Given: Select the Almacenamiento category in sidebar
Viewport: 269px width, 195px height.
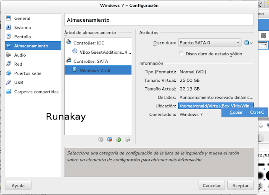Looking at the screenshot, I should point(33,46).
